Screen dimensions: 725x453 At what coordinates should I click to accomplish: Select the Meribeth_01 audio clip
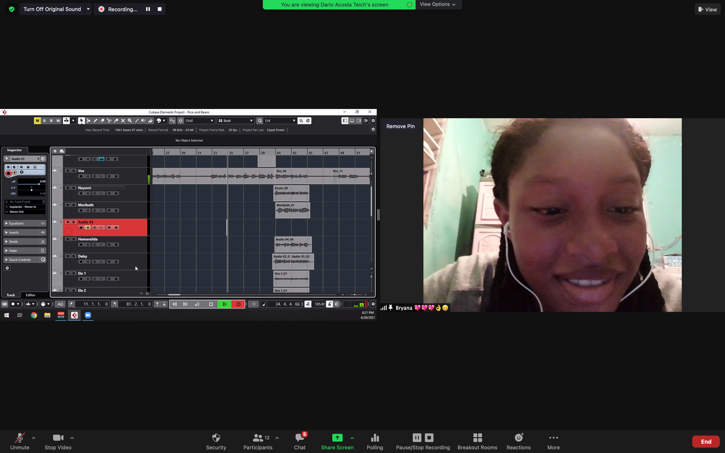pyautogui.click(x=293, y=210)
